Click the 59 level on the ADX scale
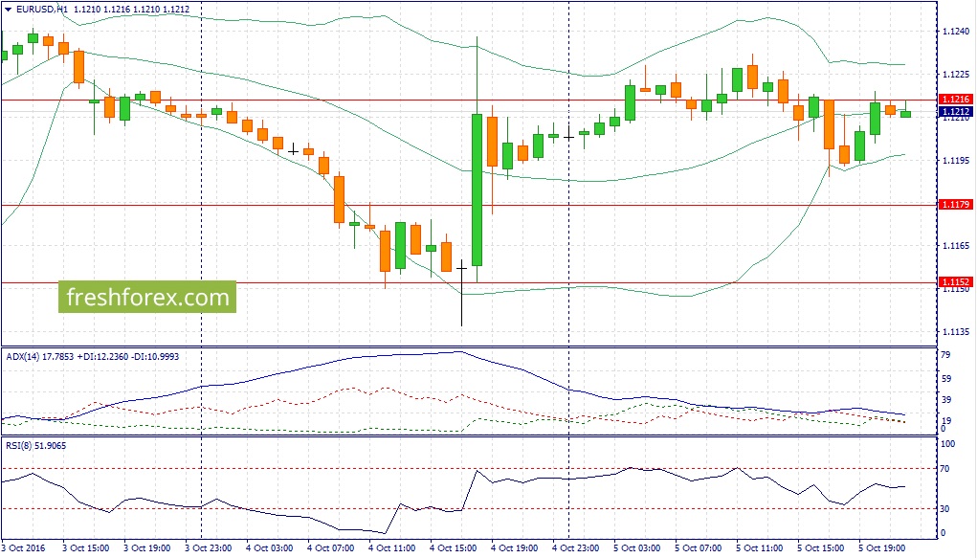Viewport: 977px width, 558px height. pos(945,378)
